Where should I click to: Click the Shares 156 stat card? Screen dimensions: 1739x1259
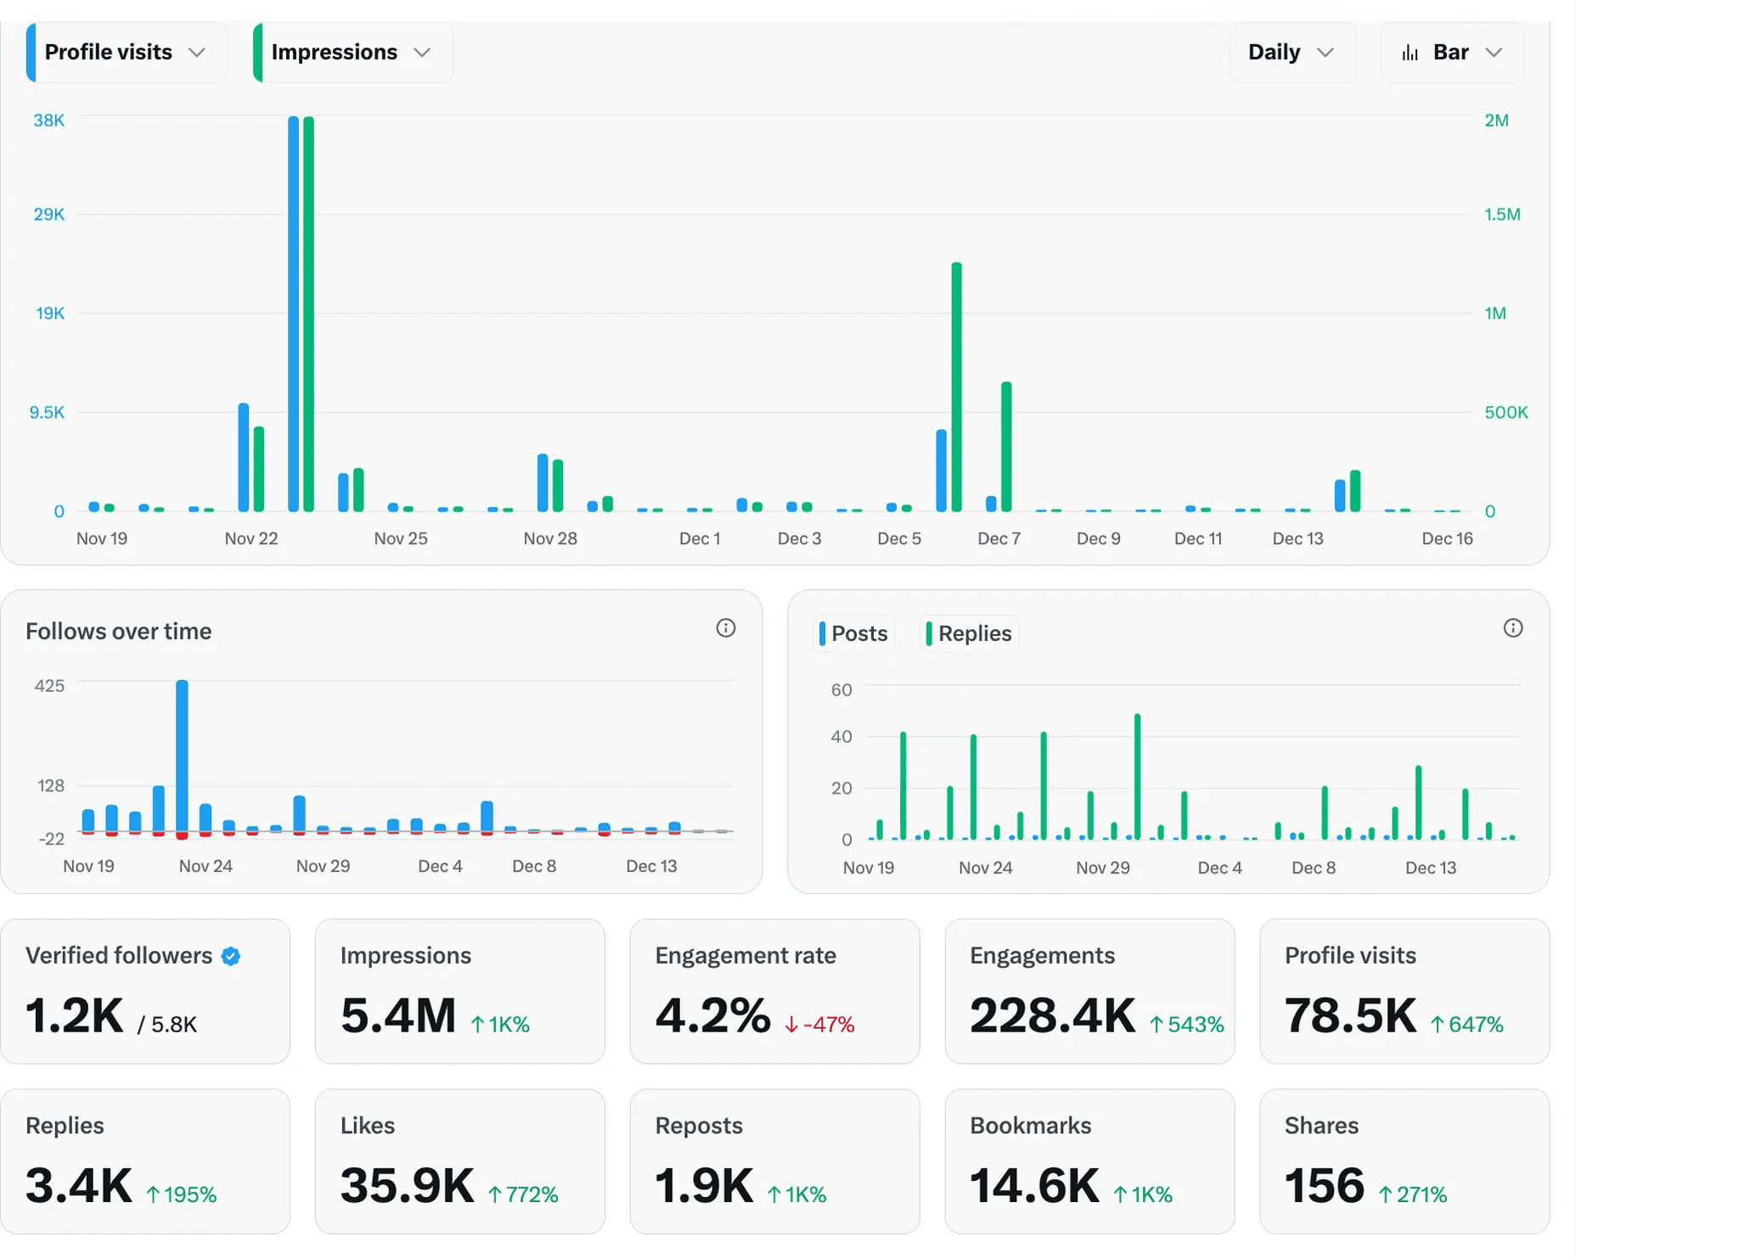(x=1404, y=1161)
